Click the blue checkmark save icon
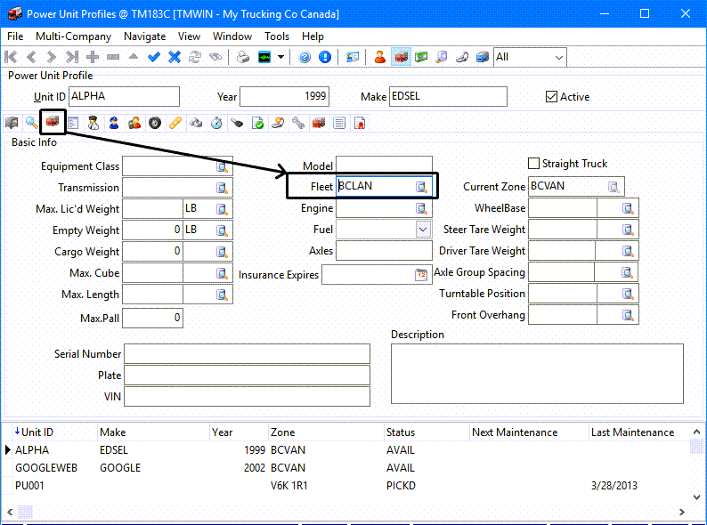707x525 pixels. point(154,57)
